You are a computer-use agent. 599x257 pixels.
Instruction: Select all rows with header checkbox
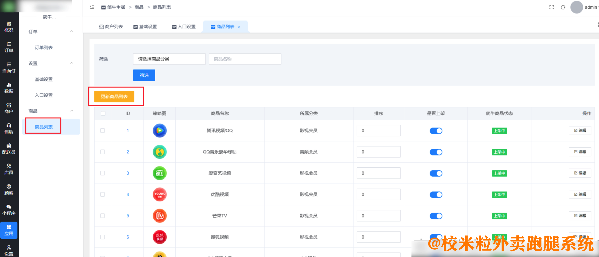click(x=103, y=114)
